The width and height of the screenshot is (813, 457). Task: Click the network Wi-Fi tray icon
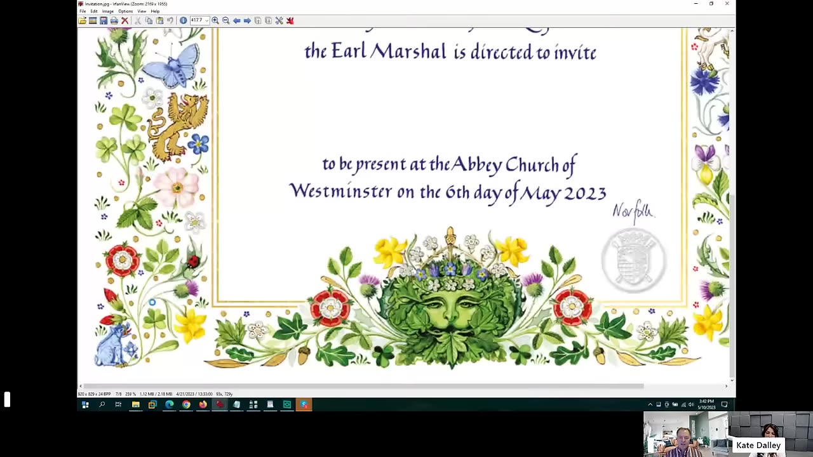coord(683,404)
